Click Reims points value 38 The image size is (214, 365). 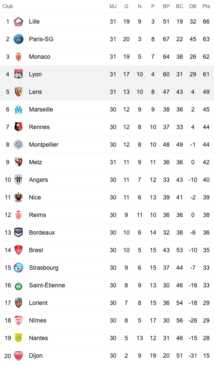coord(206,215)
